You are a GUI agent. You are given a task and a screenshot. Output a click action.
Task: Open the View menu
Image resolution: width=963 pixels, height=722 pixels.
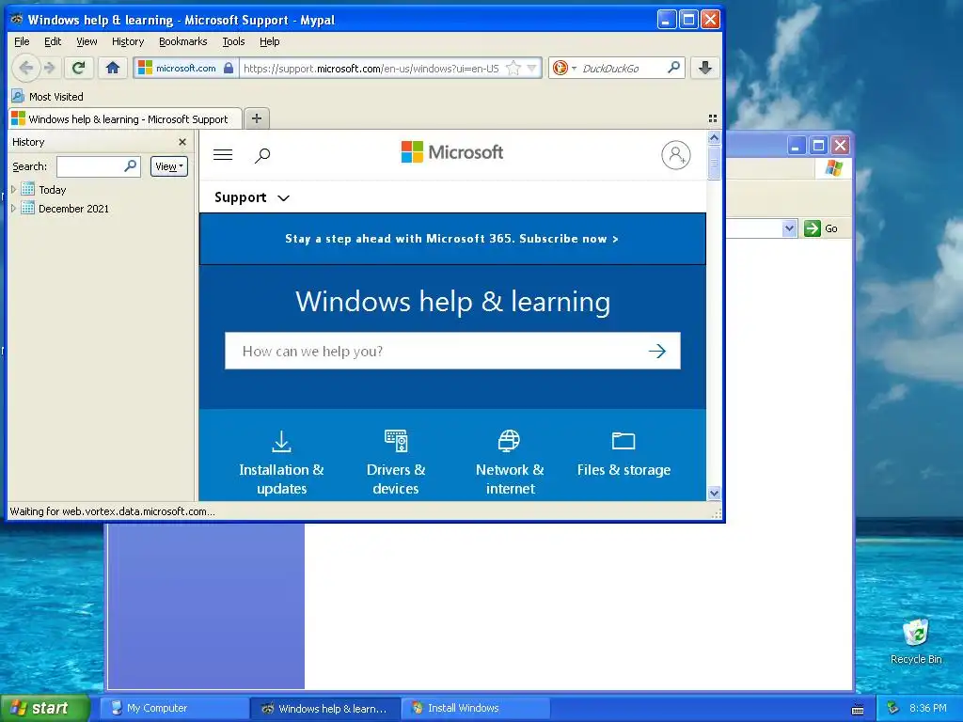(x=87, y=41)
